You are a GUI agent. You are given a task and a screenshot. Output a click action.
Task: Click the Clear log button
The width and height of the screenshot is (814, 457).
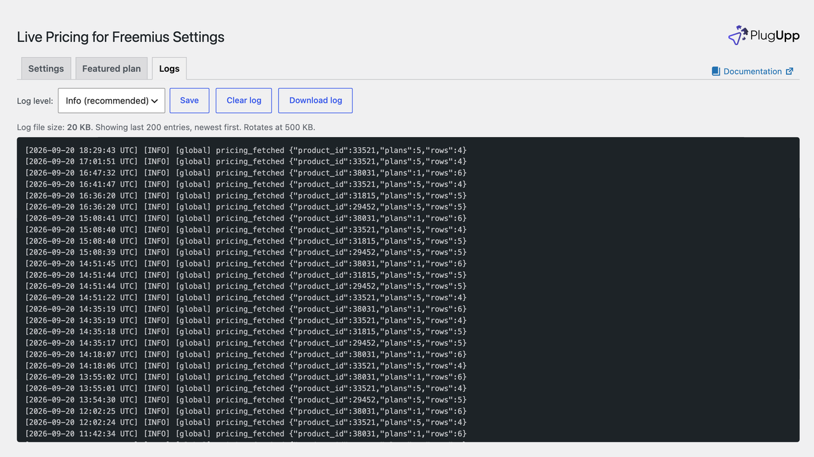click(244, 100)
